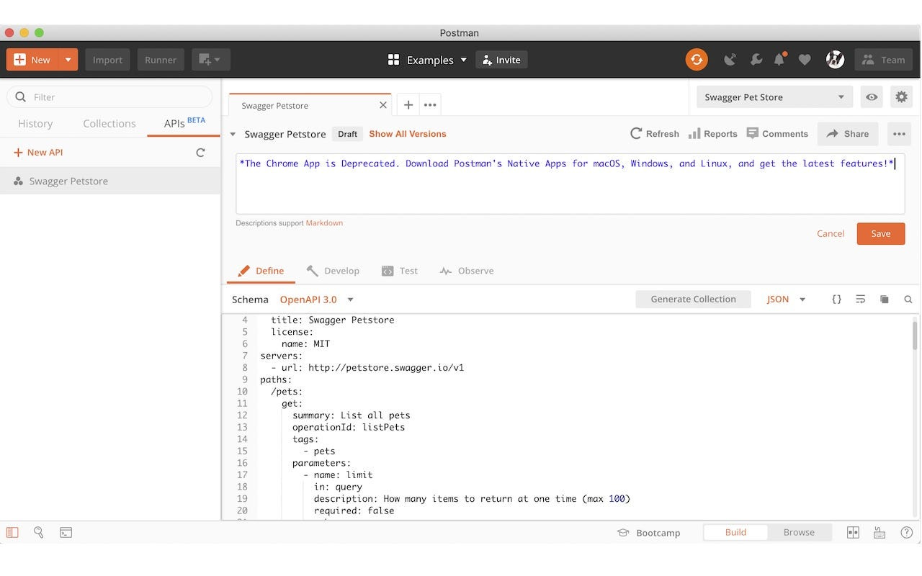Open the JSON format dropdown

tap(785, 299)
